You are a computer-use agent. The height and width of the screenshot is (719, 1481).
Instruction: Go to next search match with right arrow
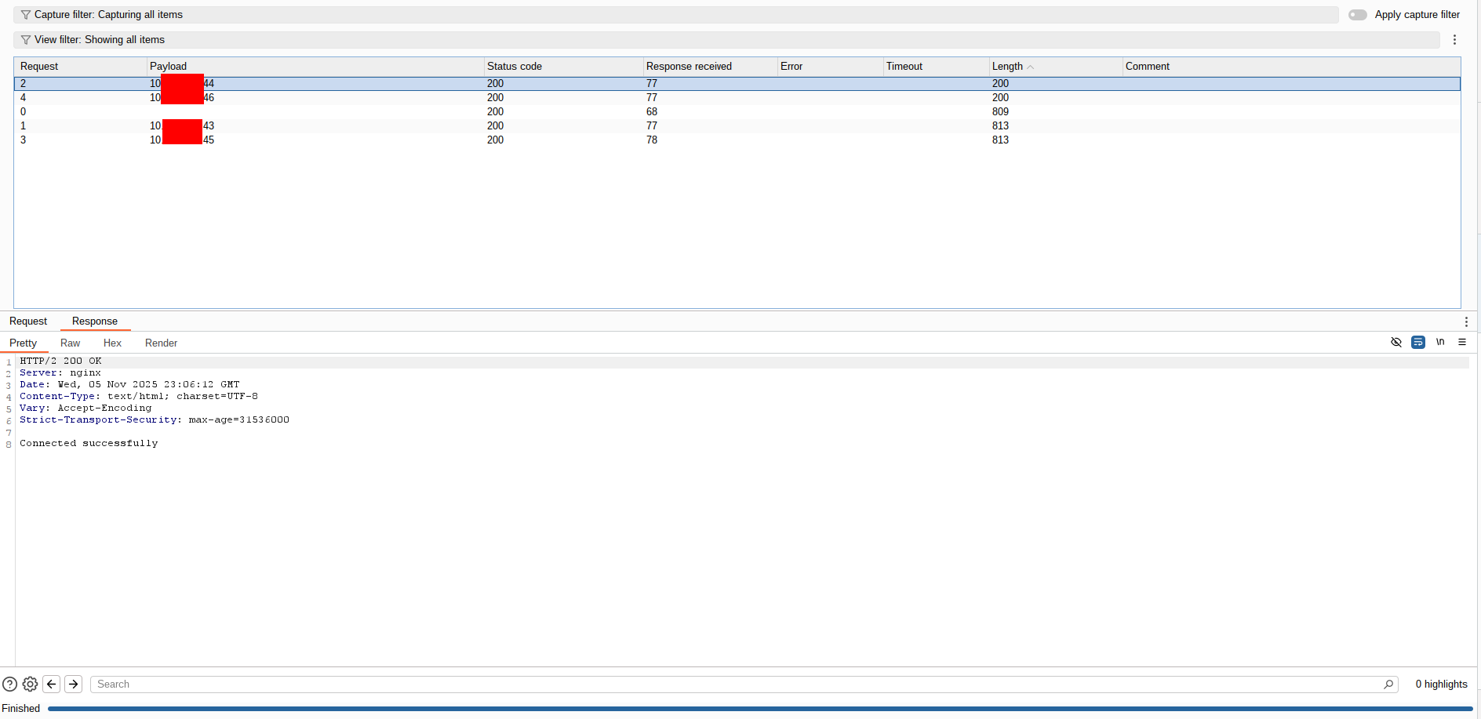pyautogui.click(x=73, y=684)
